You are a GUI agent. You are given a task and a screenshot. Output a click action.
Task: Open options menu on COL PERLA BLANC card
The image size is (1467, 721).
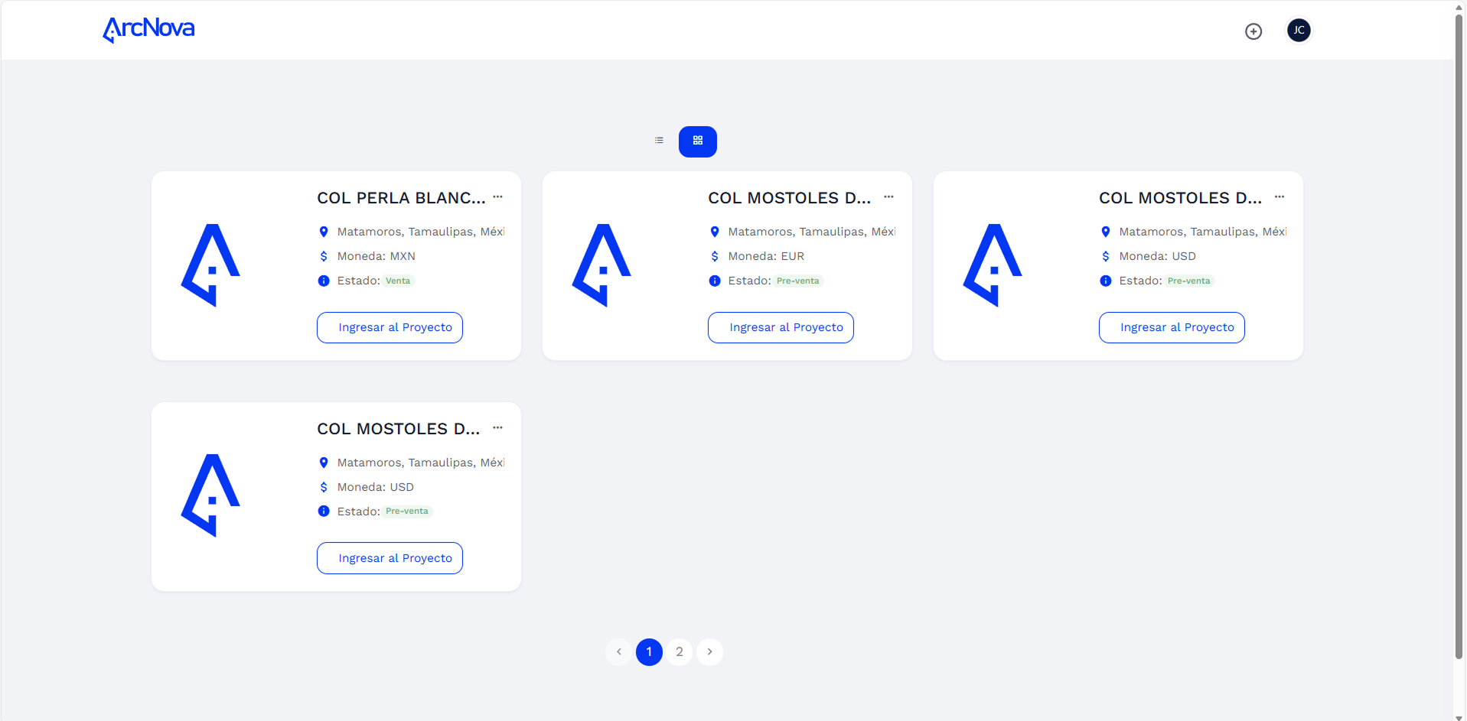497,196
